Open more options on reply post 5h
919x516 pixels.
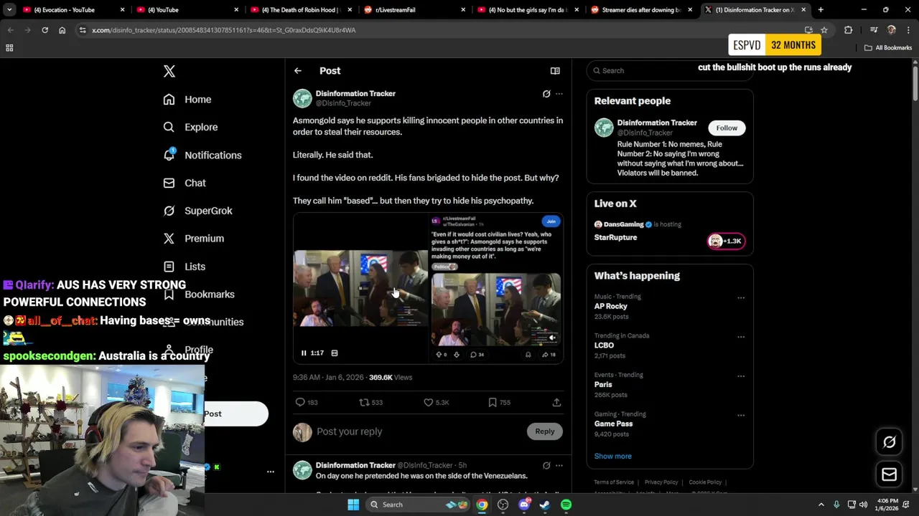point(559,466)
